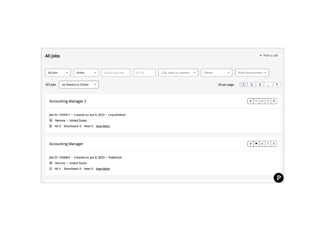Click the edit icon on Accounting Manager job
Viewport: 325px width, 231px height.
click(262, 144)
